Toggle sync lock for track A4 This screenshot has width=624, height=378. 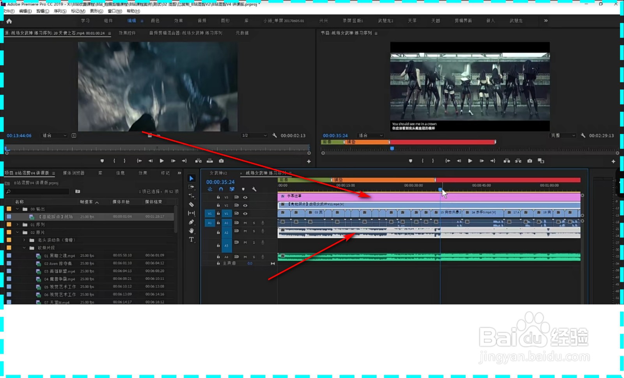[x=236, y=257]
